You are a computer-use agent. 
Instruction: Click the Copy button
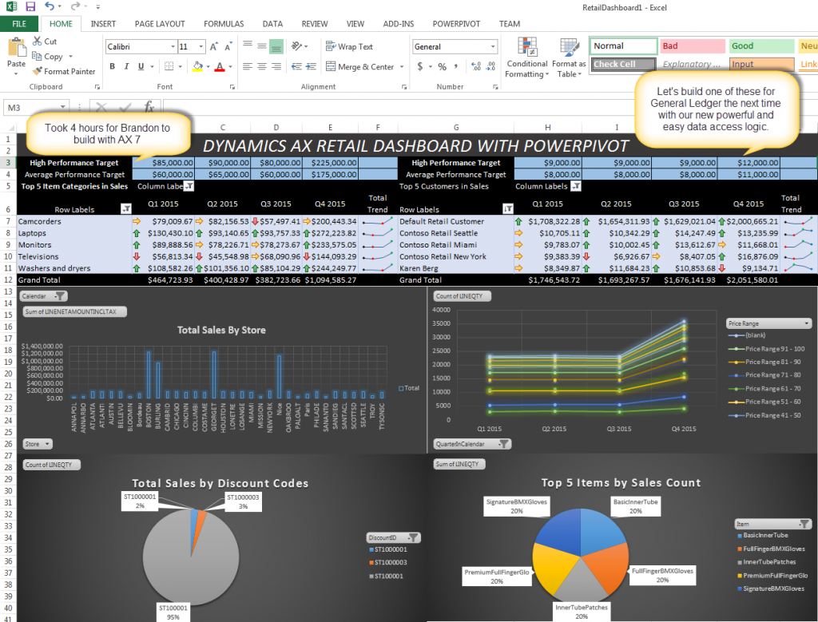[47, 57]
